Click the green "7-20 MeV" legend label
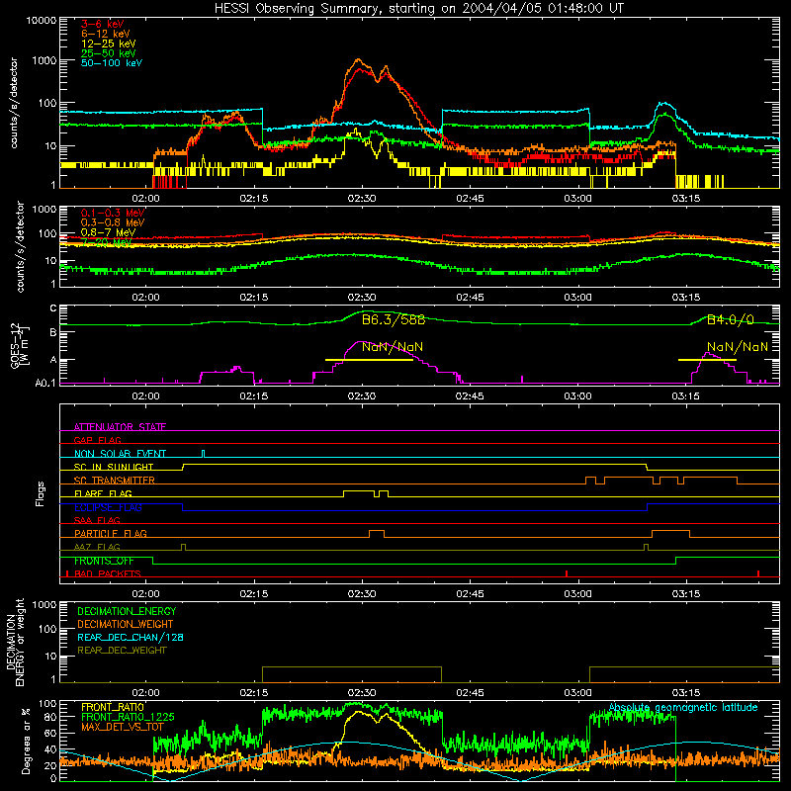The height and width of the screenshot is (791, 791). [107, 242]
